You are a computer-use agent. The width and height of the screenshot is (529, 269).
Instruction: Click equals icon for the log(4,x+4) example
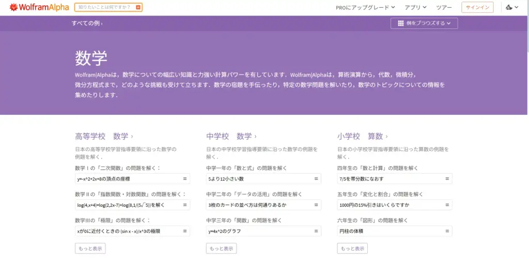pos(185,205)
